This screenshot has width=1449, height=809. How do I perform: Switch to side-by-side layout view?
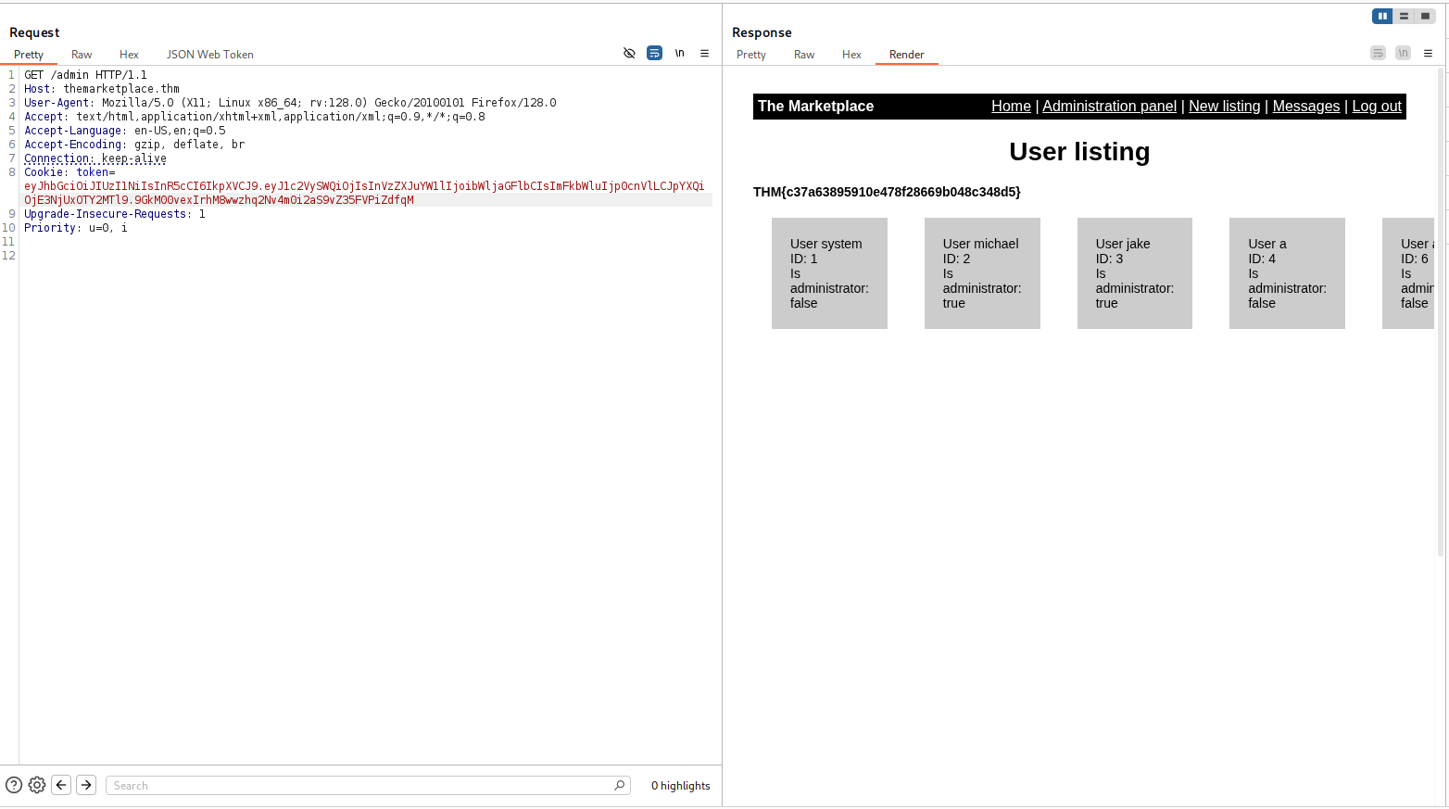coord(1382,16)
